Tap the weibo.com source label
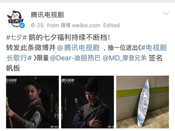 [x=86, y=25]
